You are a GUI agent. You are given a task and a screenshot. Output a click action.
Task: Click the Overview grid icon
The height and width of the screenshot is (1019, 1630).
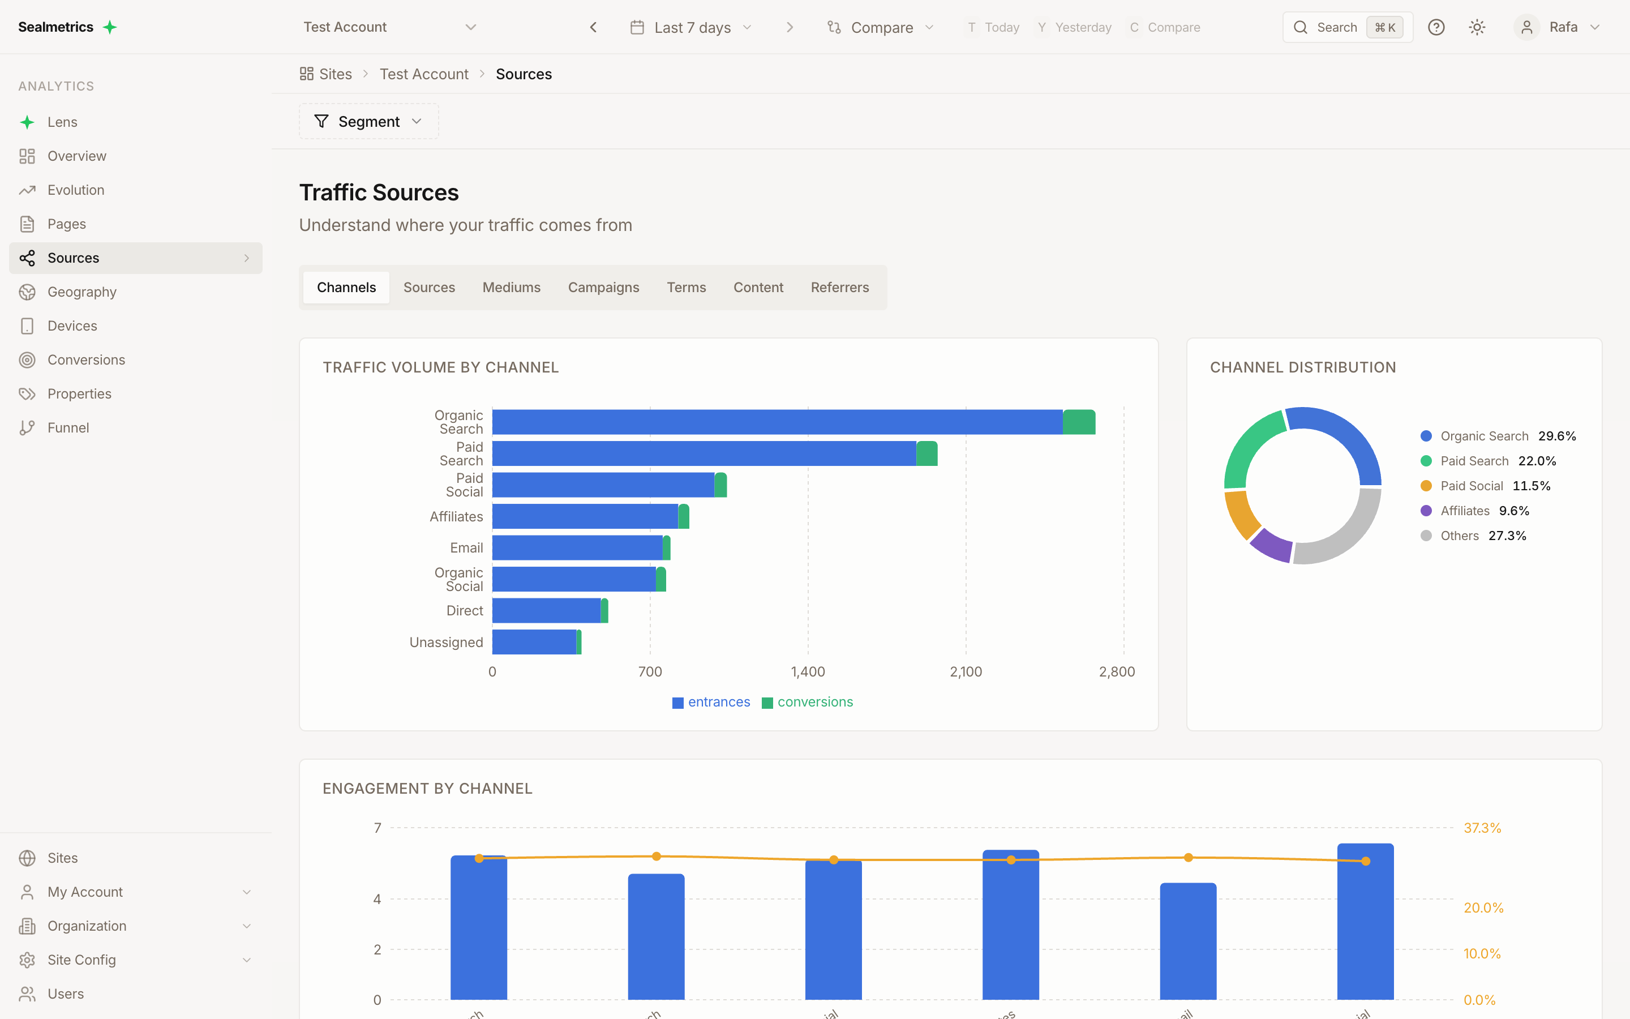coord(27,156)
